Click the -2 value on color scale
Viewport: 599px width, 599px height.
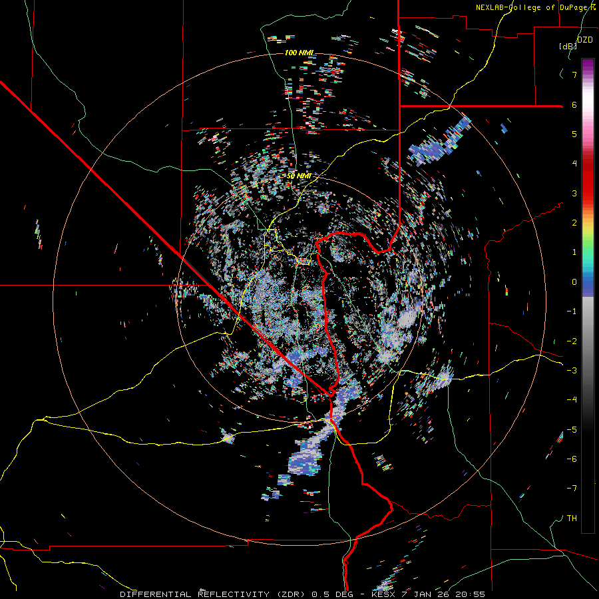572,341
